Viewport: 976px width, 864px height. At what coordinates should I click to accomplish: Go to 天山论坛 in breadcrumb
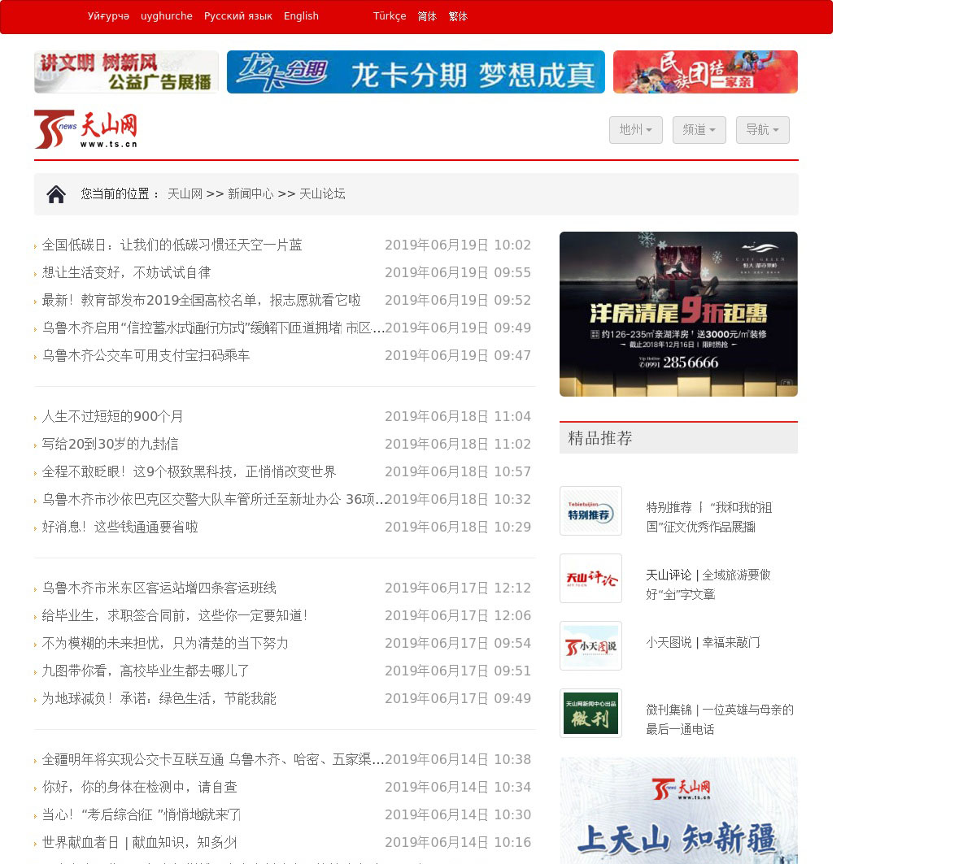click(x=322, y=194)
